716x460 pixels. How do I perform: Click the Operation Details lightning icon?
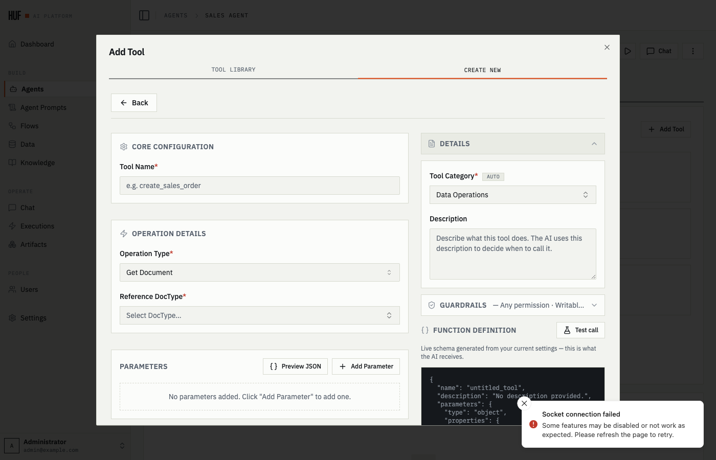coord(124,234)
